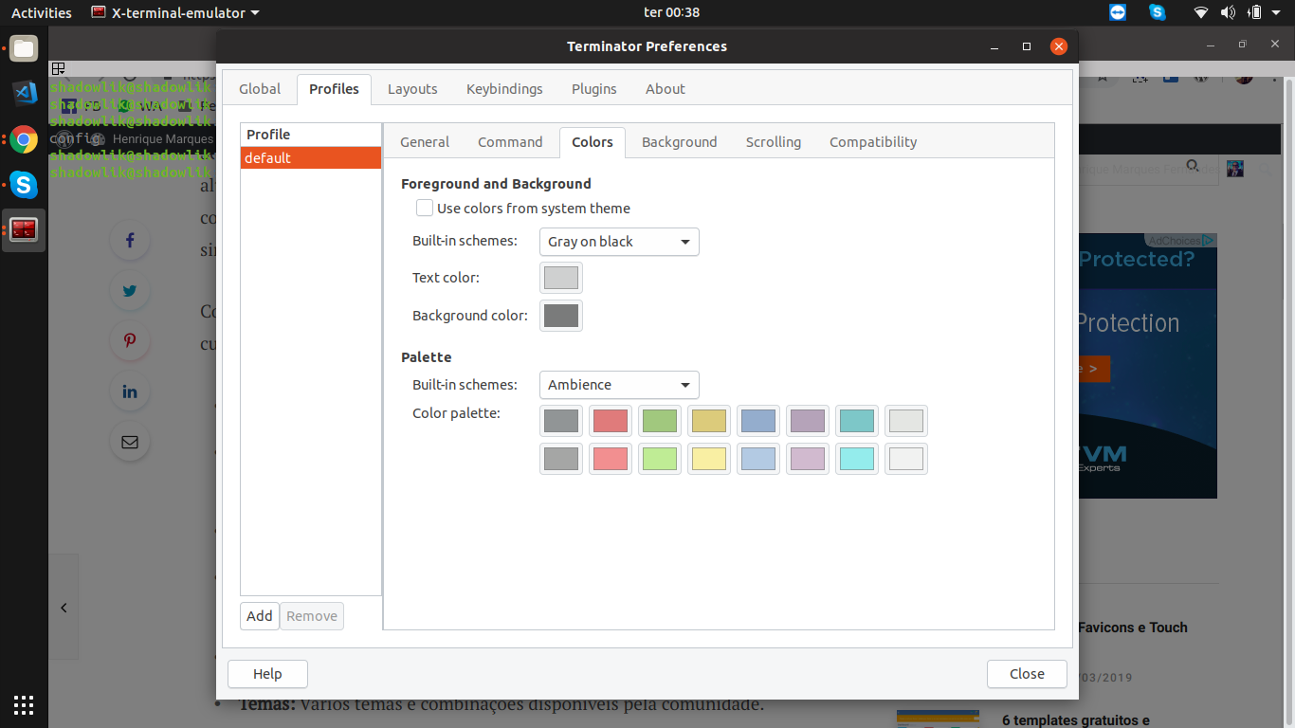The image size is (1295, 728).
Task: Open the Scrolling profile tab
Action: [774, 142]
